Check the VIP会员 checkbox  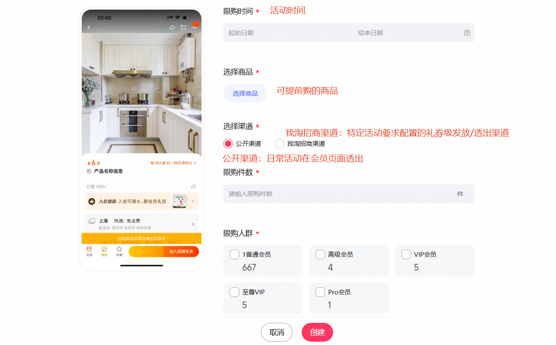(406, 254)
